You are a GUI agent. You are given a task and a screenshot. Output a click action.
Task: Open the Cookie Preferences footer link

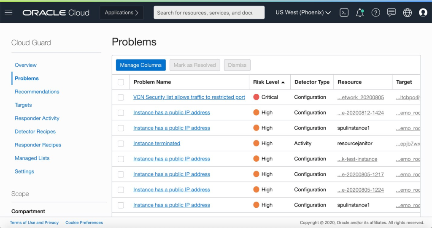click(x=84, y=223)
